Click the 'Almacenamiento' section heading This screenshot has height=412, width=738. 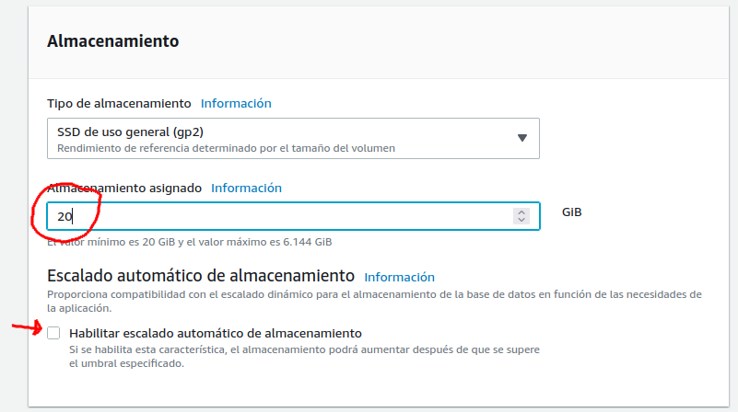[x=112, y=41]
